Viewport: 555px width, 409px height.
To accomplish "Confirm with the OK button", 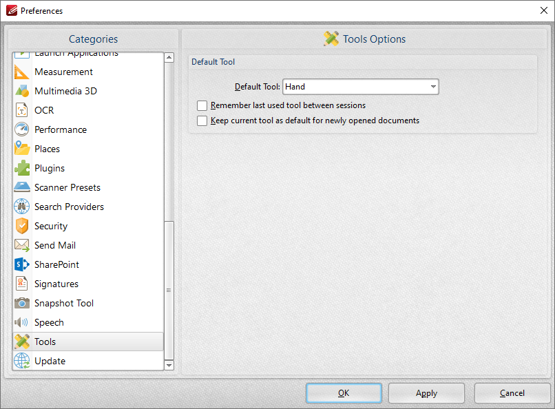I will (344, 393).
